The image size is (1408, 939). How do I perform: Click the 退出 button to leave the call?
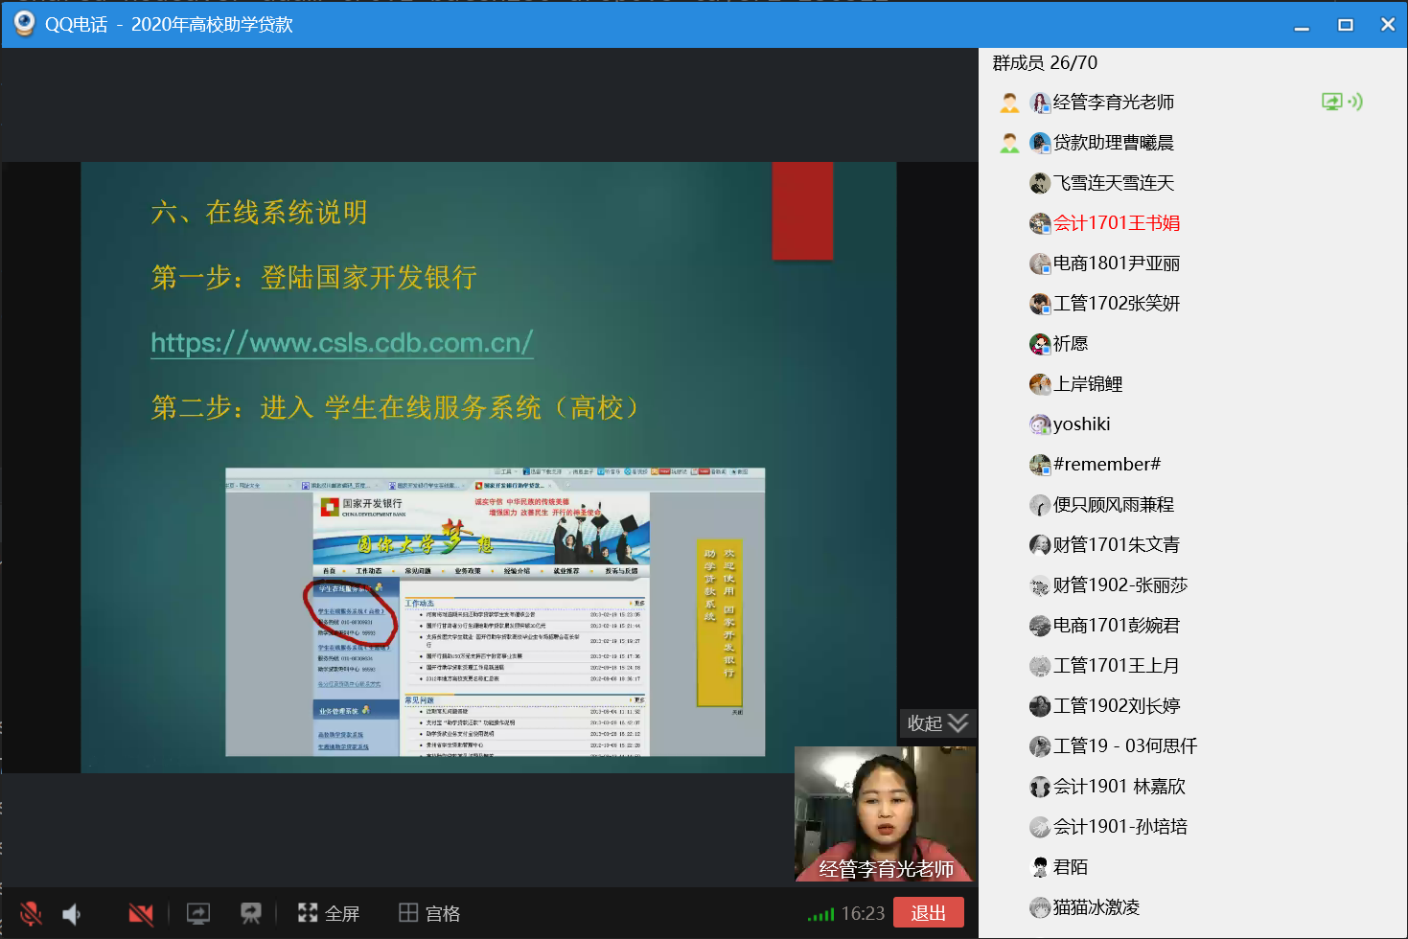tap(928, 913)
